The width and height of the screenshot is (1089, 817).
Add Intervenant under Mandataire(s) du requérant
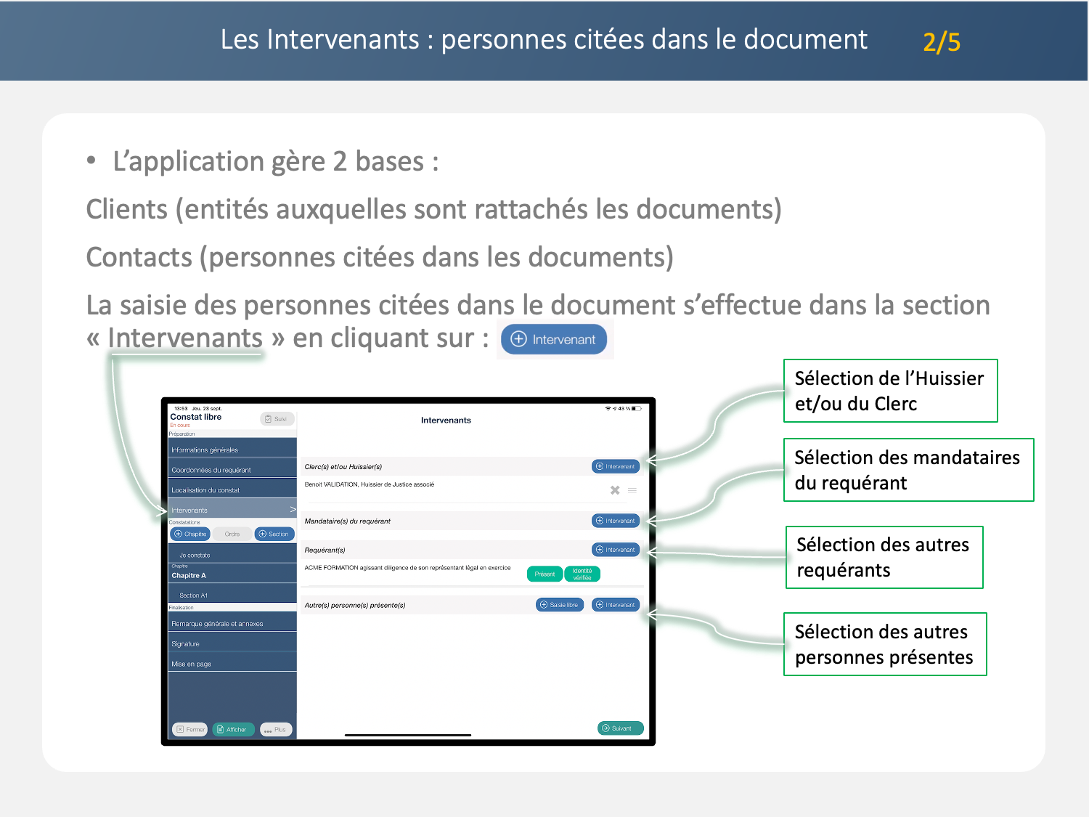[x=616, y=521]
